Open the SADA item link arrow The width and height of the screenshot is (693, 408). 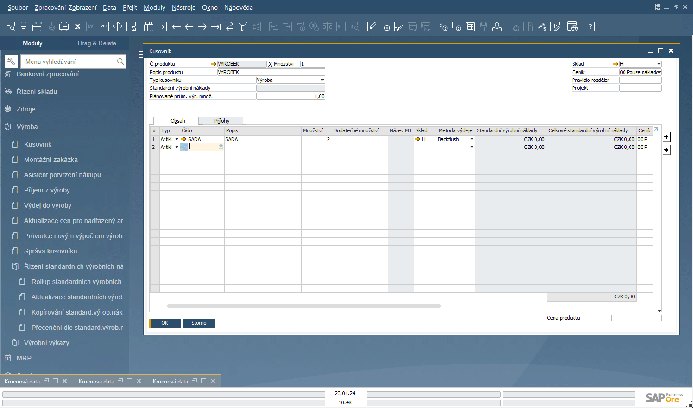tap(183, 139)
